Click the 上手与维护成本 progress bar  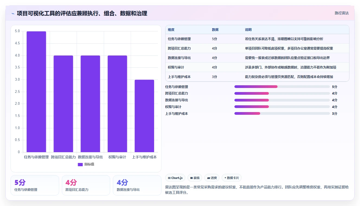[x=282, y=114]
